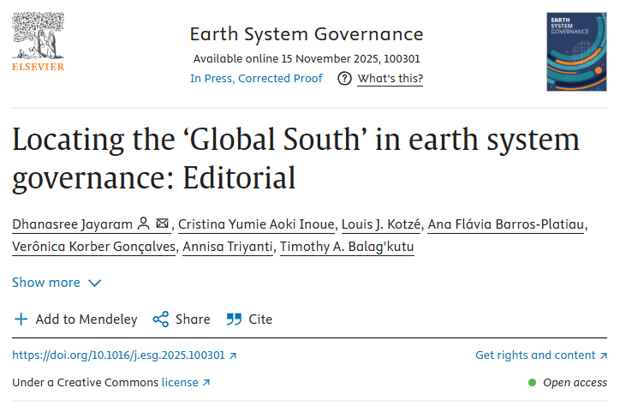The height and width of the screenshot is (412, 620).
Task: Click the question mark help icon
Action: point(344,79)
